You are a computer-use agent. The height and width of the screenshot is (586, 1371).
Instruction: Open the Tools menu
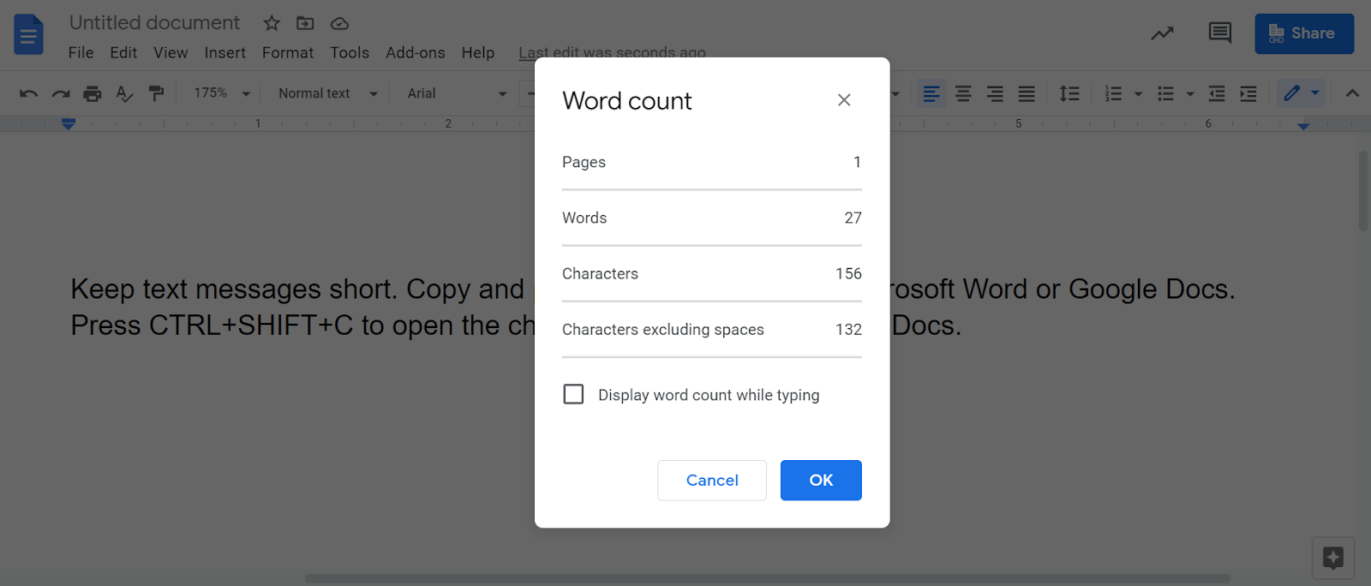350,53
